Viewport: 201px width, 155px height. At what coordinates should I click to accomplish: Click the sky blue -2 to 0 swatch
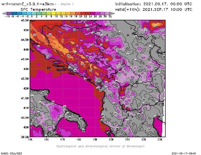(x=29, y=14)
